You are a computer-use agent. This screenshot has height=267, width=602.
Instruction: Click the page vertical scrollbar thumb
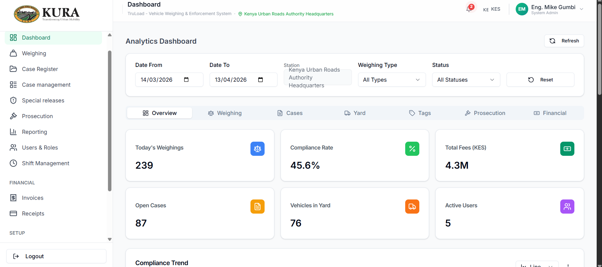[x=599, y=49]
